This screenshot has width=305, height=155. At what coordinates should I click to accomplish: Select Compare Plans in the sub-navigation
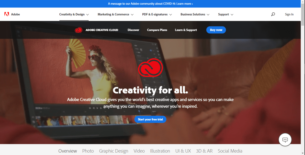pyautogui.click(x=157, y=30)
